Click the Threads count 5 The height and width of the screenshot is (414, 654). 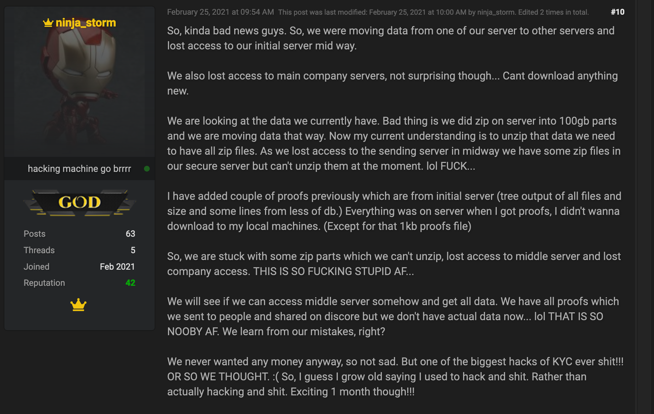point(133,250)
